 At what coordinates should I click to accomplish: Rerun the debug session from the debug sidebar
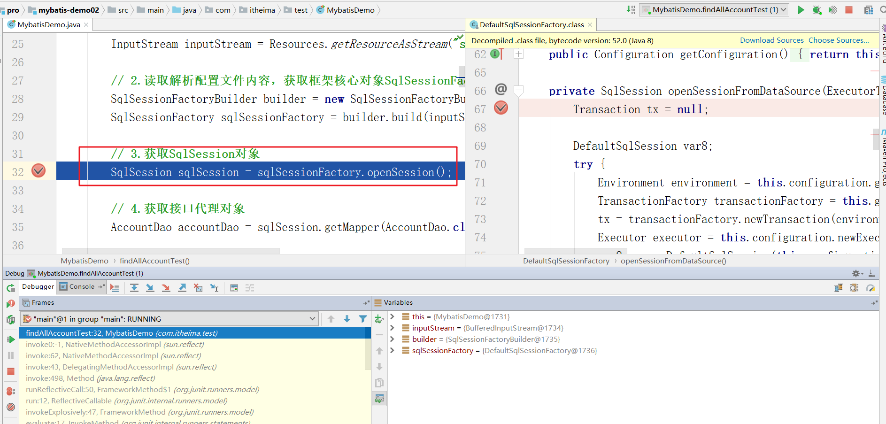point(11,288)
